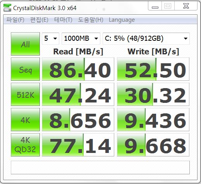The width and height of the screenshot is (201, 184).
Task: Minimize the CrystalDiskMark window
Action: (155, 6)
